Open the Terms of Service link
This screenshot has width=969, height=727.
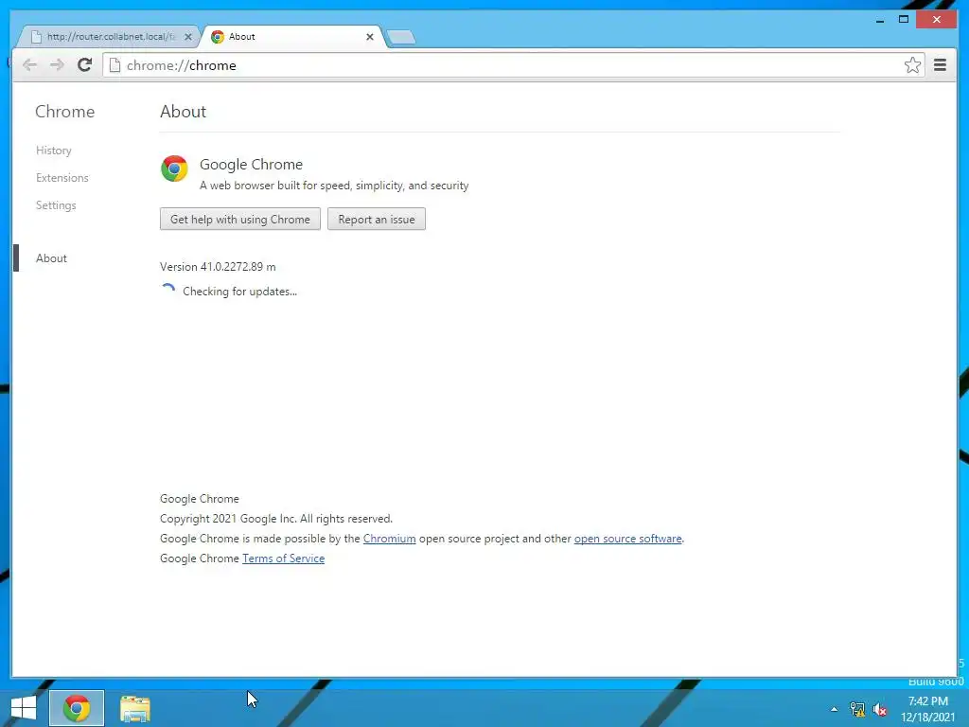283,559
